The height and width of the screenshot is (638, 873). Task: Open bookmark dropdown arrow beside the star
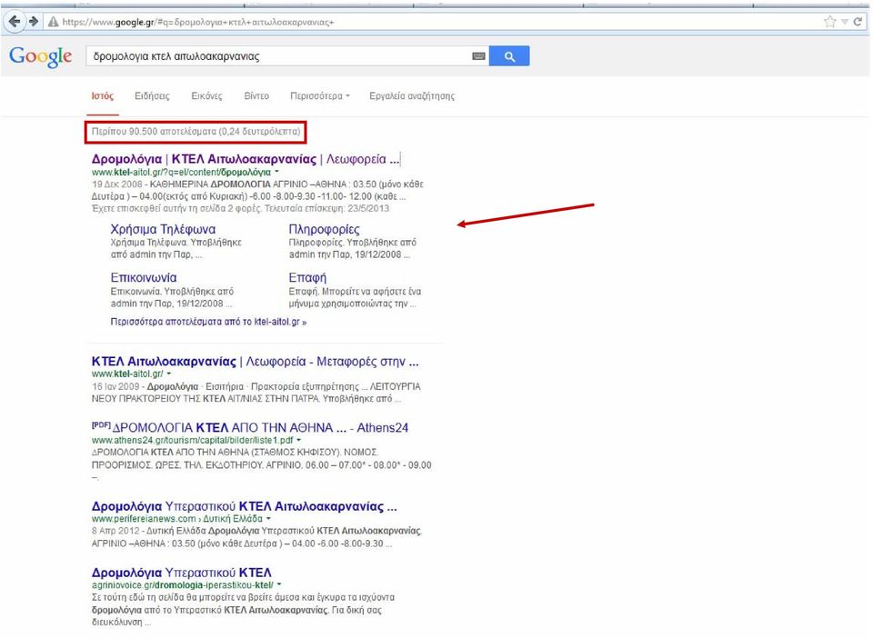[x=845, y=22]
